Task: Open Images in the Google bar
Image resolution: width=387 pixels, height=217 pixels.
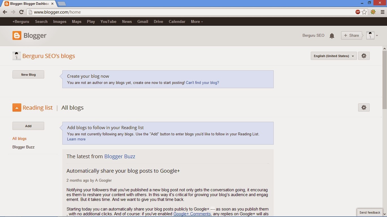Action: 60,21
